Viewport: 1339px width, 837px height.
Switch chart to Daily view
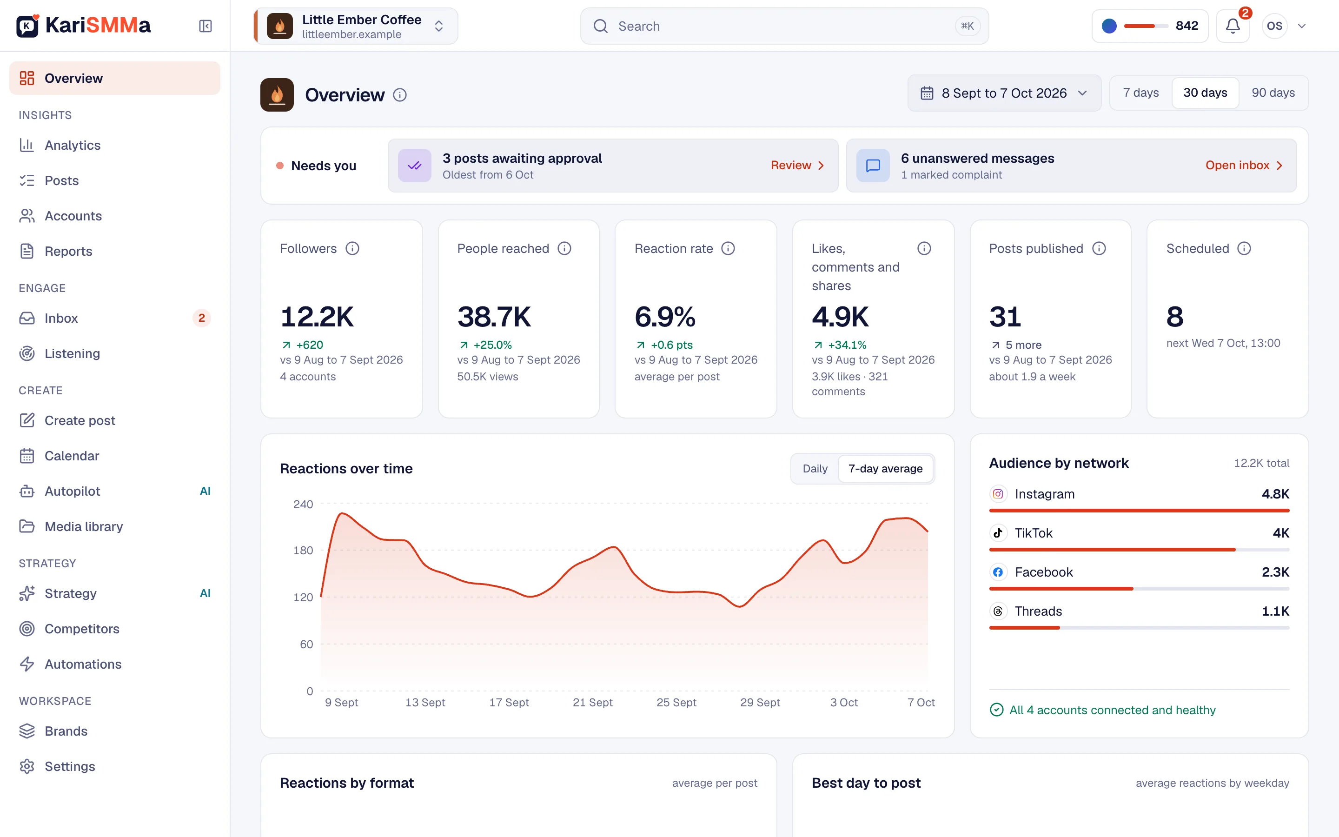815,469
